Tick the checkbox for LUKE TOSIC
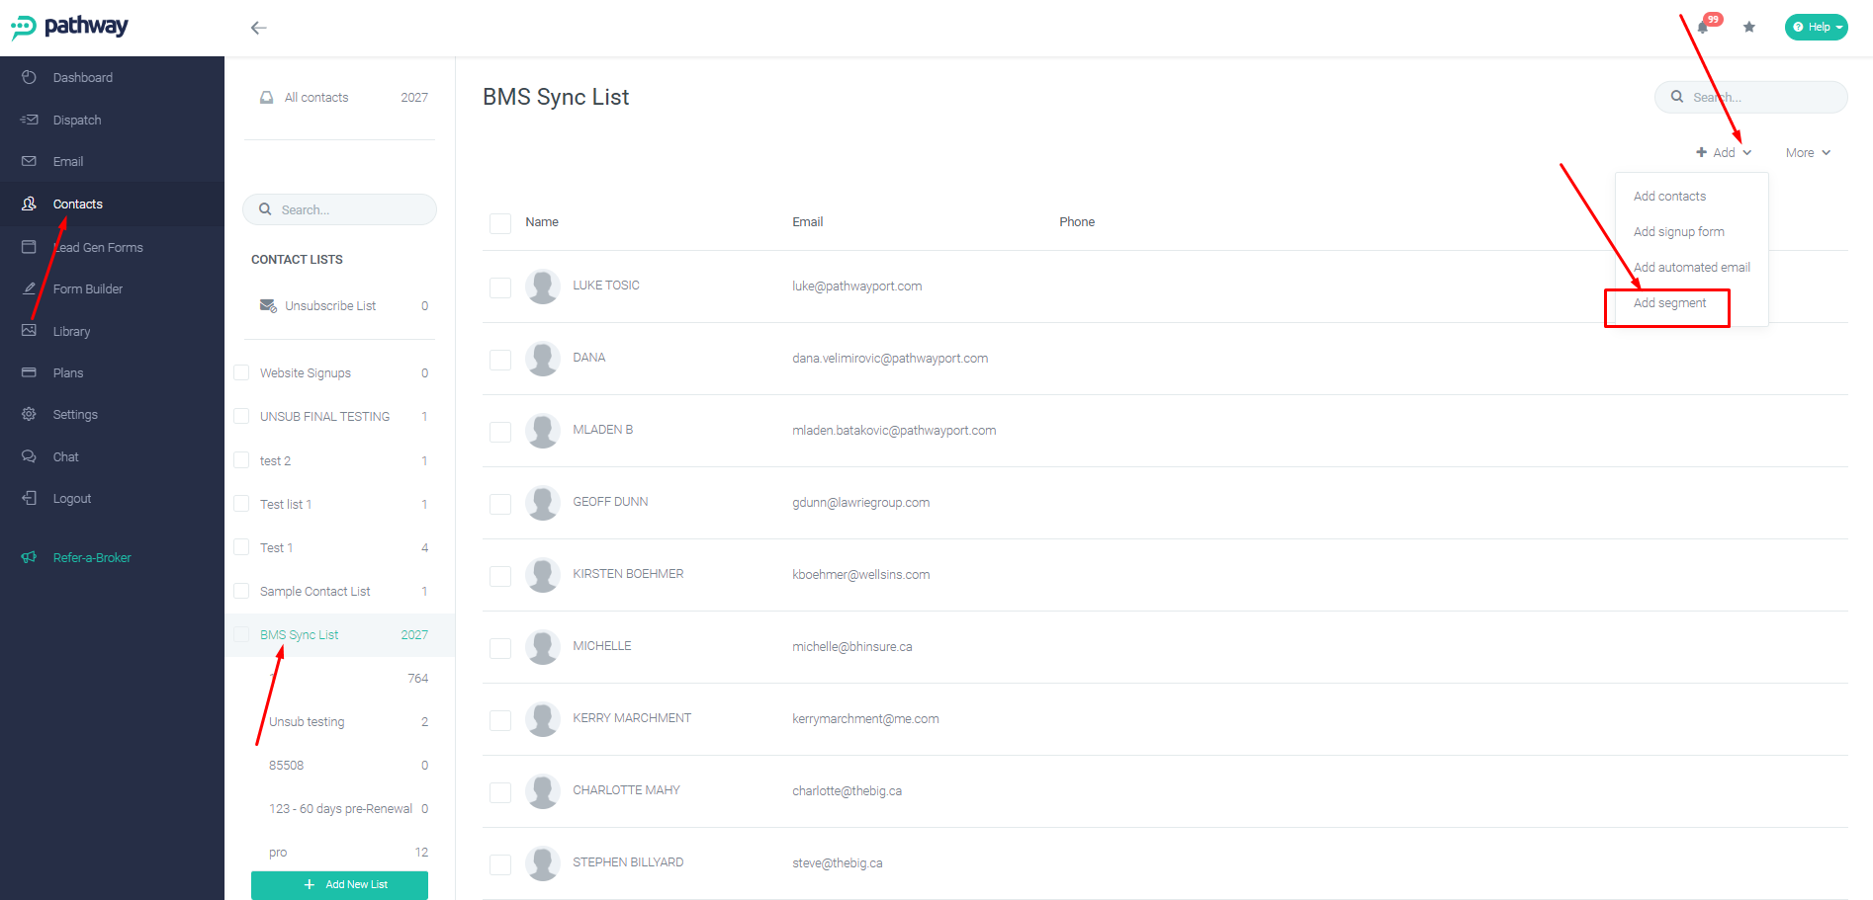 click(x=500, y=287)
